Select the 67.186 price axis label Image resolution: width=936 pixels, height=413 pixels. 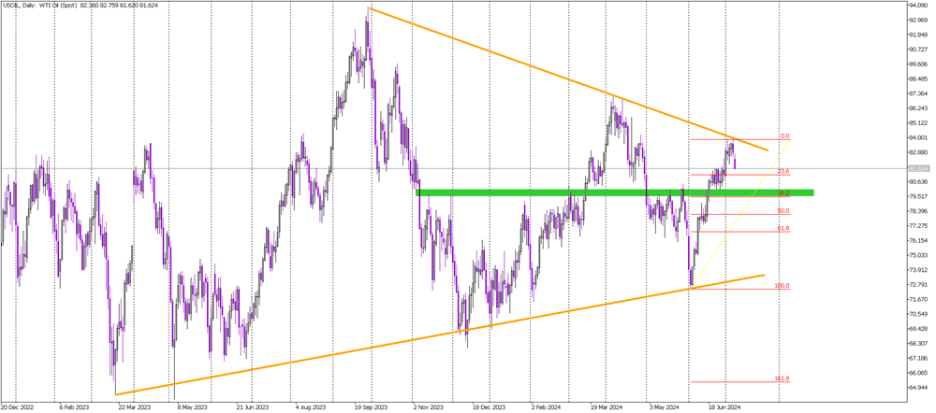pos(917,358)
